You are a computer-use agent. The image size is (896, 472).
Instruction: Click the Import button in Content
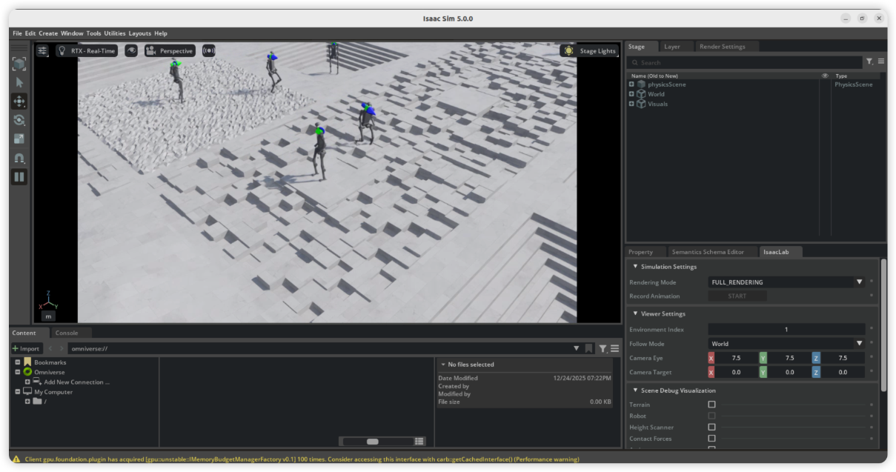tap(26, 348)
